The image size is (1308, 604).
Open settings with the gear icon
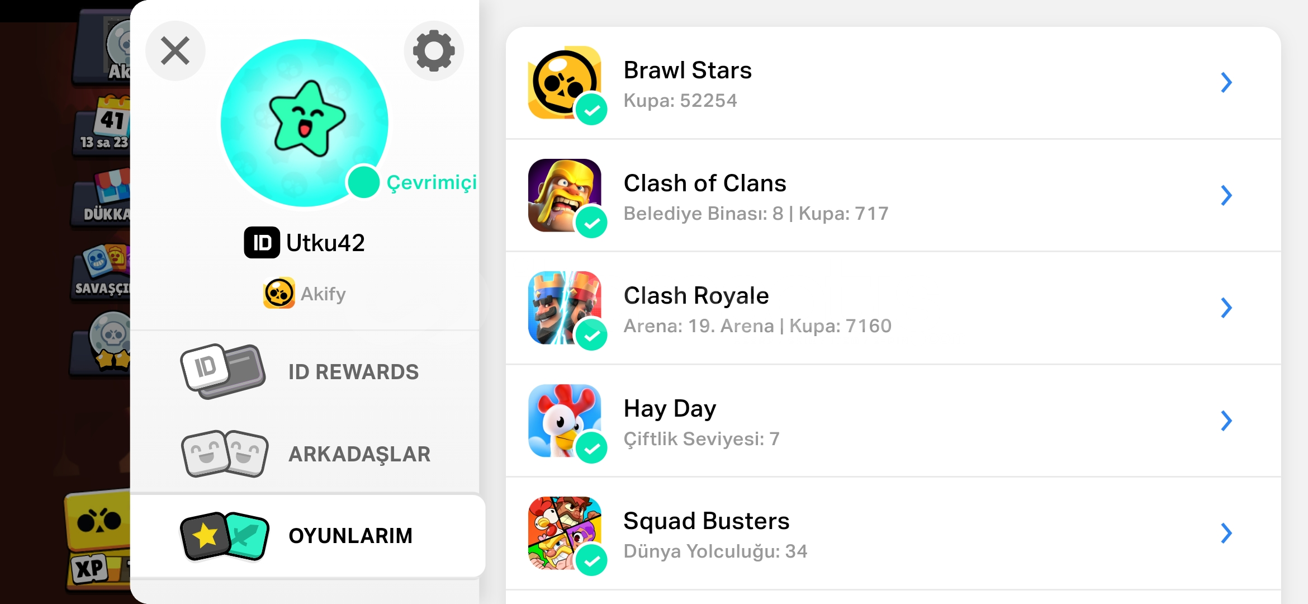click(434, 51)
